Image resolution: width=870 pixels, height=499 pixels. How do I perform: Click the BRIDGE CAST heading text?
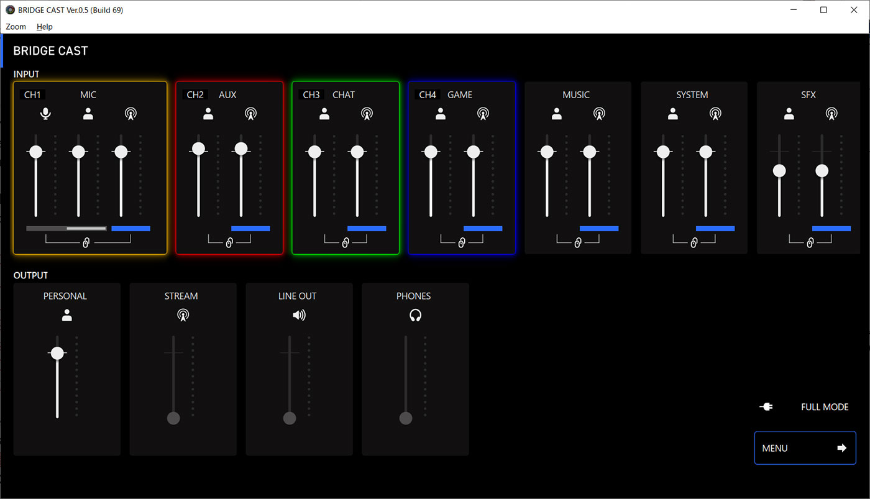pos(51,51)
